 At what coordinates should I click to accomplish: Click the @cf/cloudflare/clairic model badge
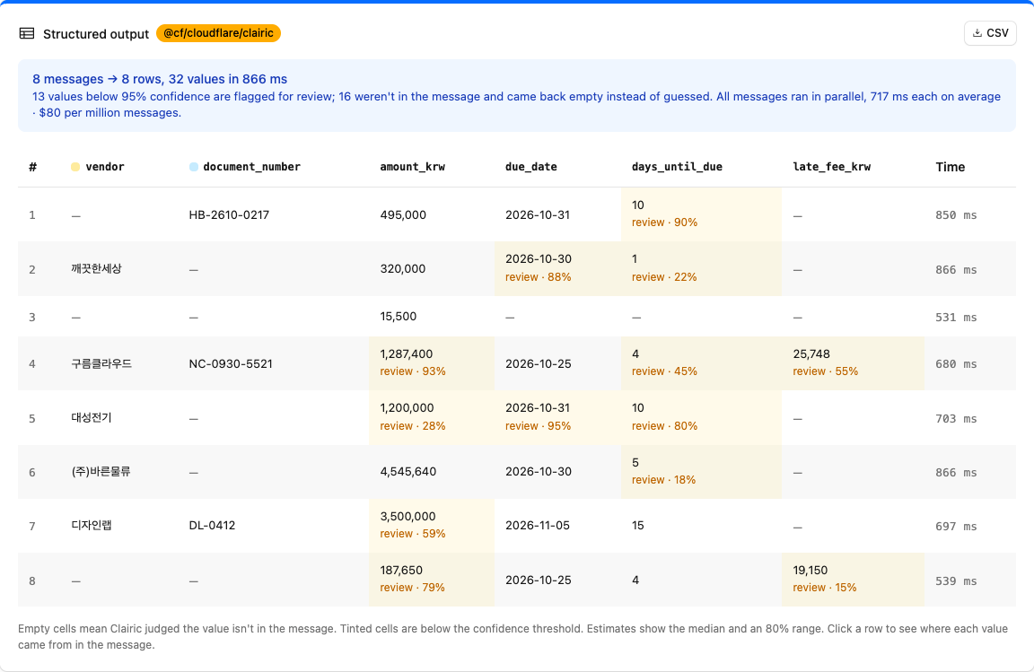(x=218, y=33)
